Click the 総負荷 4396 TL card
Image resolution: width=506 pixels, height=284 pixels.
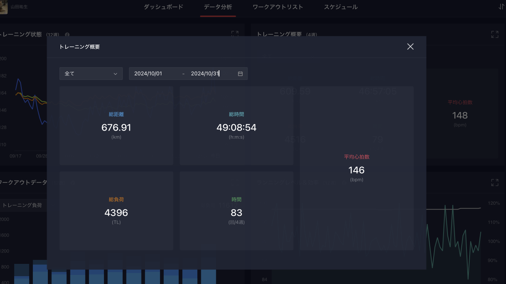coord(116,211)
